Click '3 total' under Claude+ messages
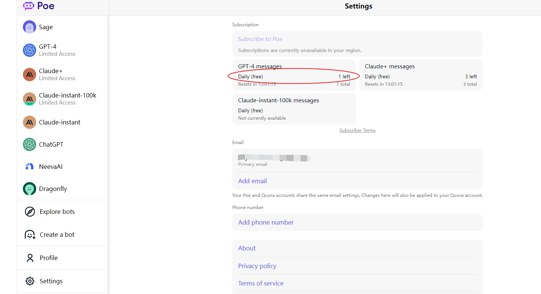541x294 pixels. [470, 84]
